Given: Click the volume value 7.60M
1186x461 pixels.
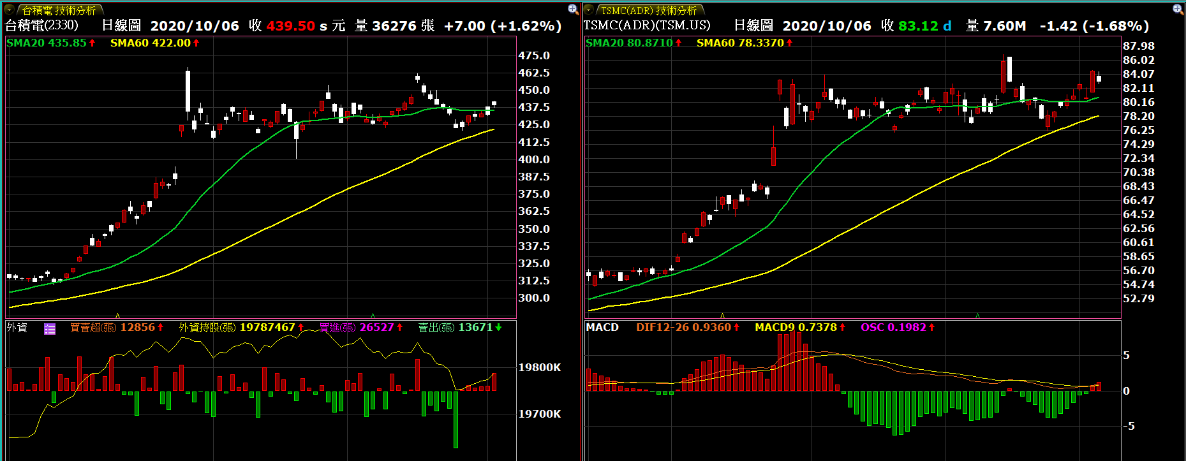Looking at the screenshot, I should pyautogui.click(x=1005, y=26).
